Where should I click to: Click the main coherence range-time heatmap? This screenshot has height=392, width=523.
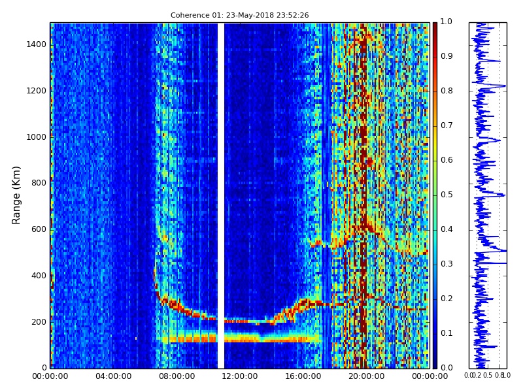[x=240, y=195]
